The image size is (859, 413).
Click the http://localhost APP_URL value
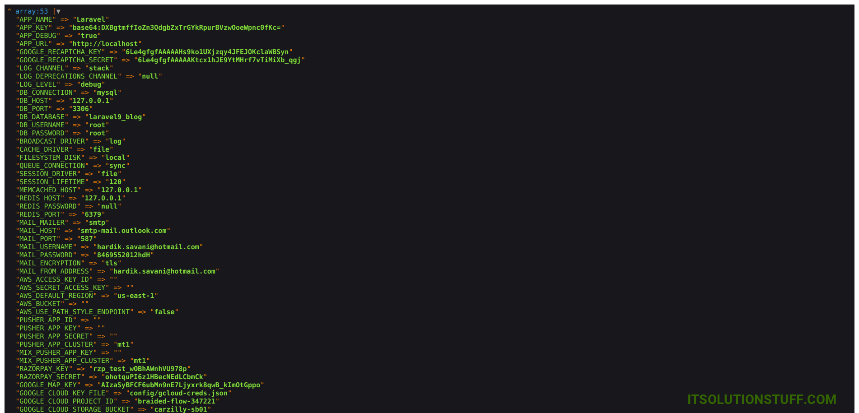click(105, 44)
